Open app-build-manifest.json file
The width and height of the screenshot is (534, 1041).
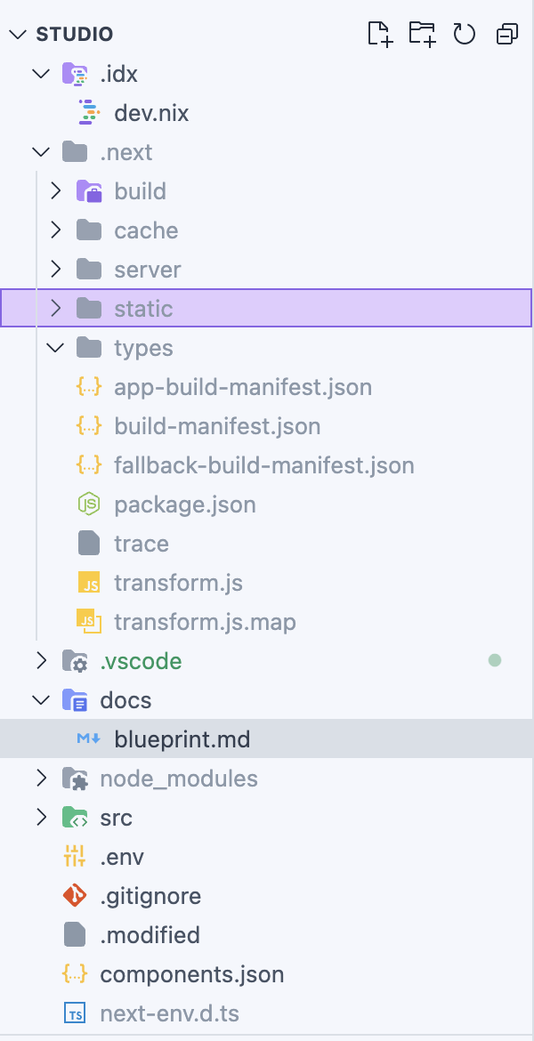[x=242, y=387]
